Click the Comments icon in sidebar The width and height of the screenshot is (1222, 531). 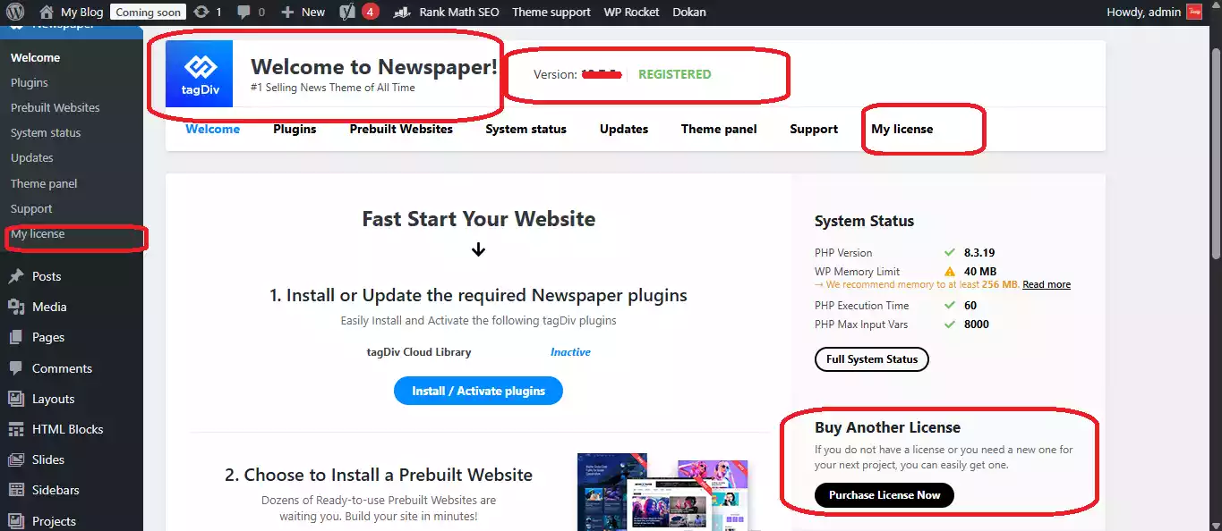point(16,368)
